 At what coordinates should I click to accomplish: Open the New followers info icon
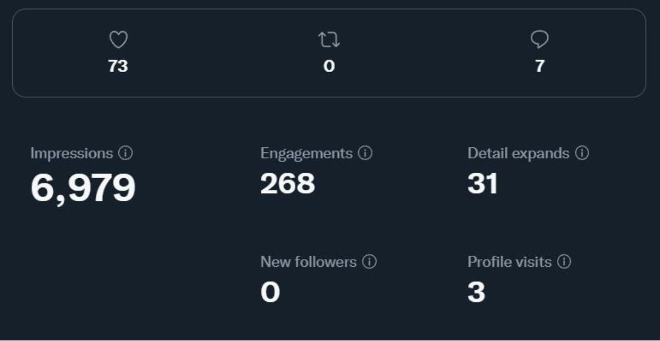pos(370,262)
